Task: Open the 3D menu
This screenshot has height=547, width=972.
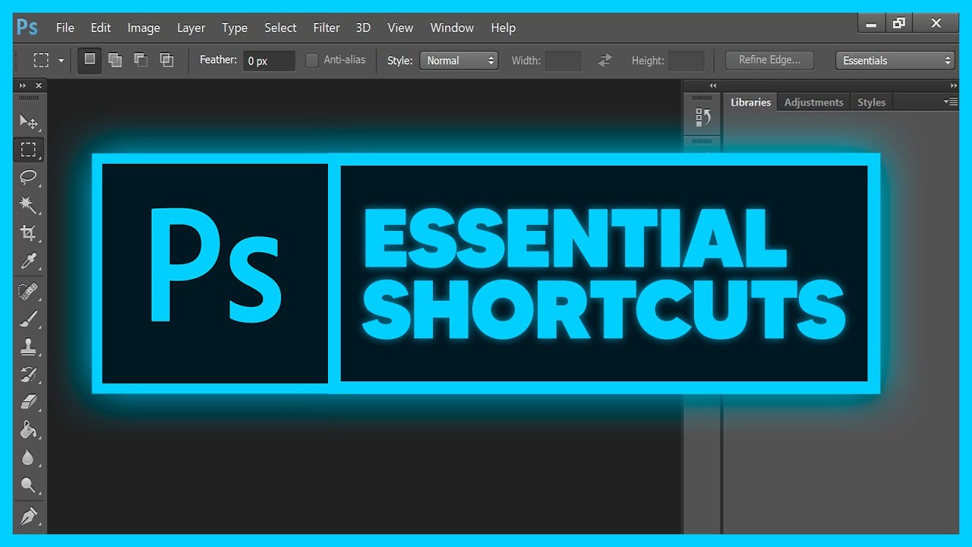Action: [x=364, y=27]
